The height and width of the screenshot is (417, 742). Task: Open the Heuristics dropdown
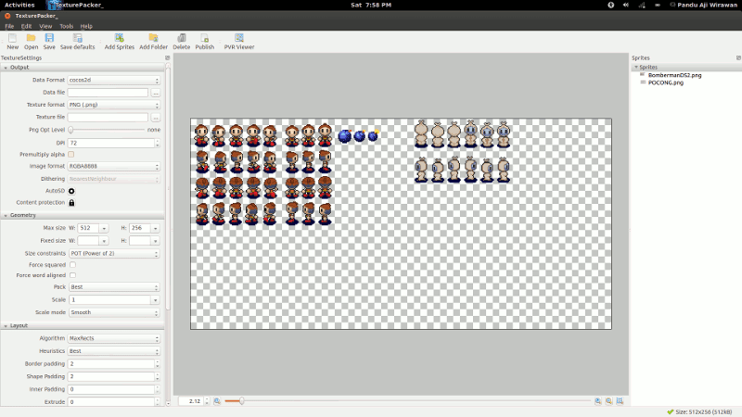tap(113, 351)
